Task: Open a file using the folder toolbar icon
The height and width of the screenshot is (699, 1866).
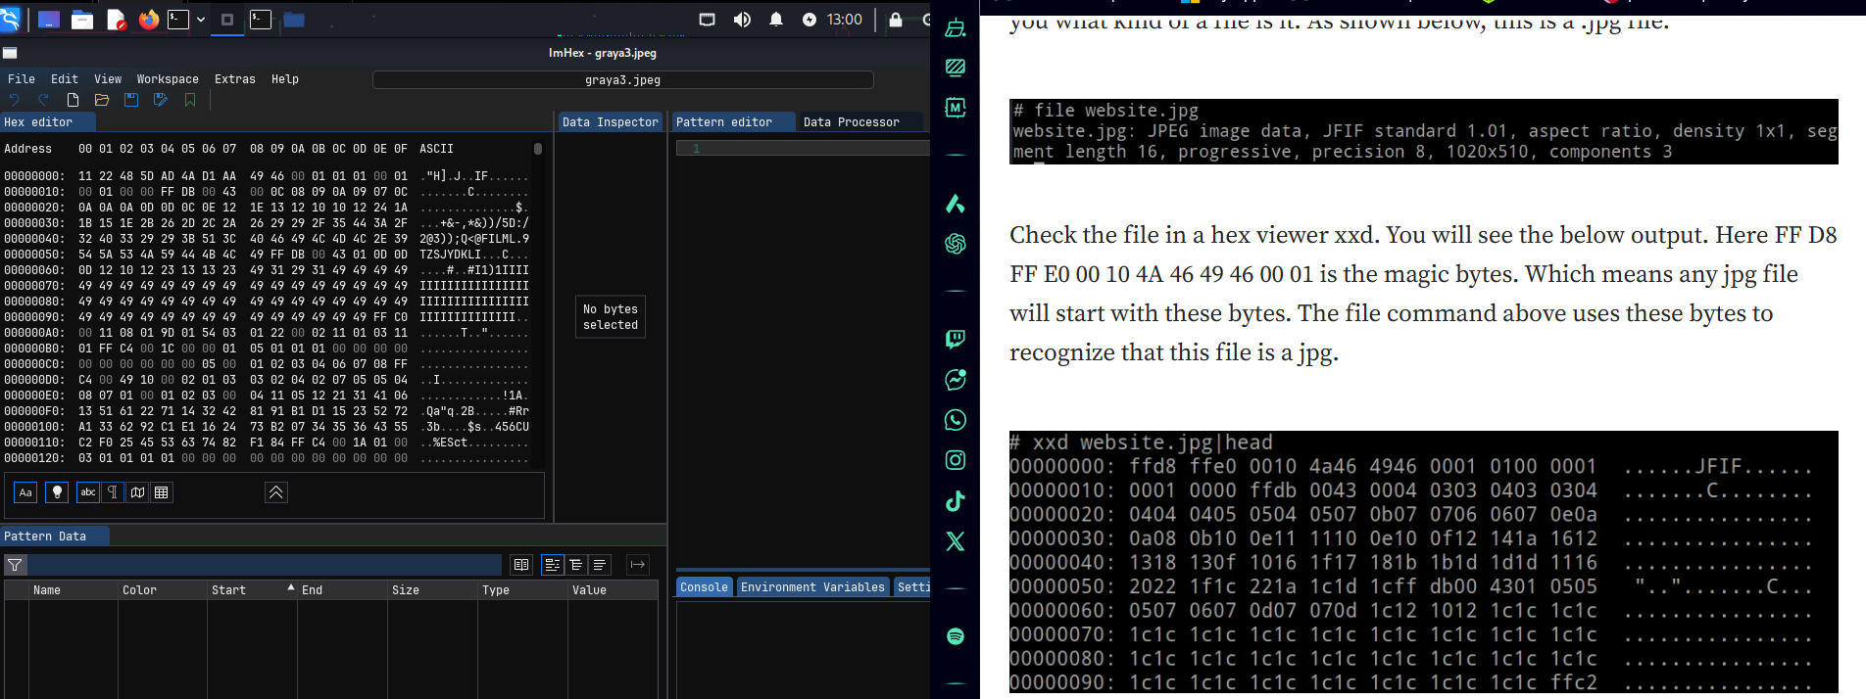Action: point(102,100)
